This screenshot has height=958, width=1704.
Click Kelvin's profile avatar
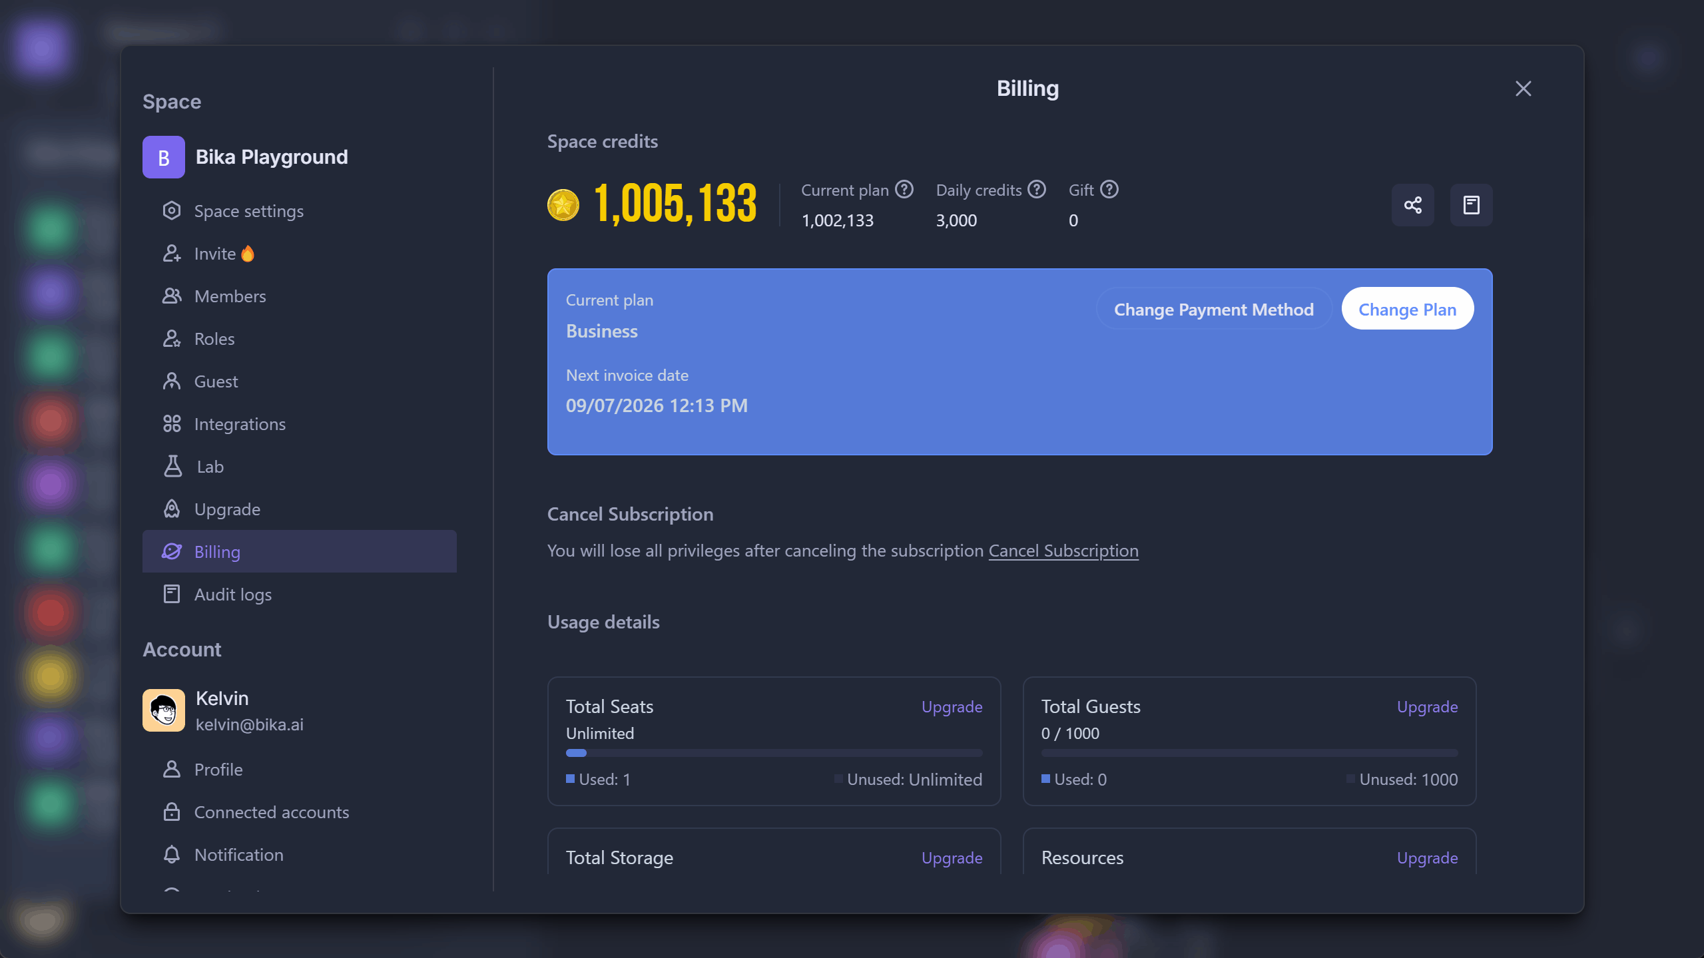pyautogui.click(x=163, y=710)
